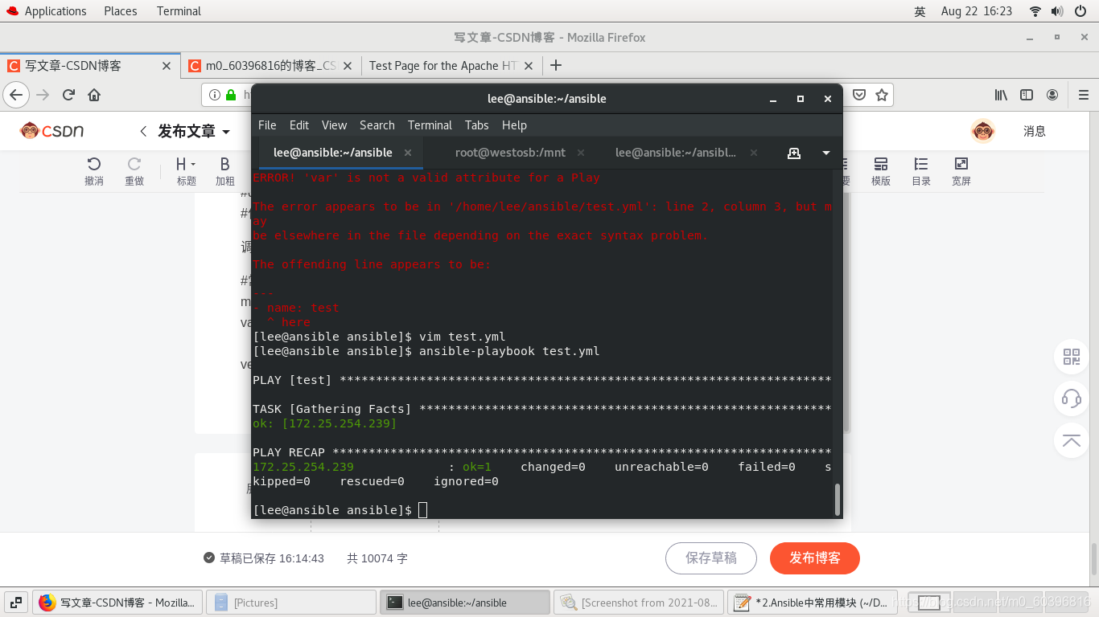Click the 英 input method indicator

point(920,11)
